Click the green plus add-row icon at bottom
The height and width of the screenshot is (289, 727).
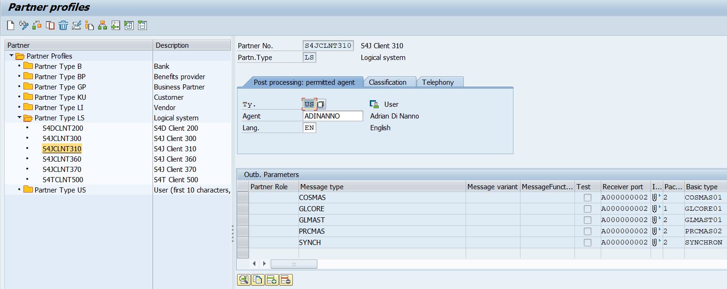272,280
